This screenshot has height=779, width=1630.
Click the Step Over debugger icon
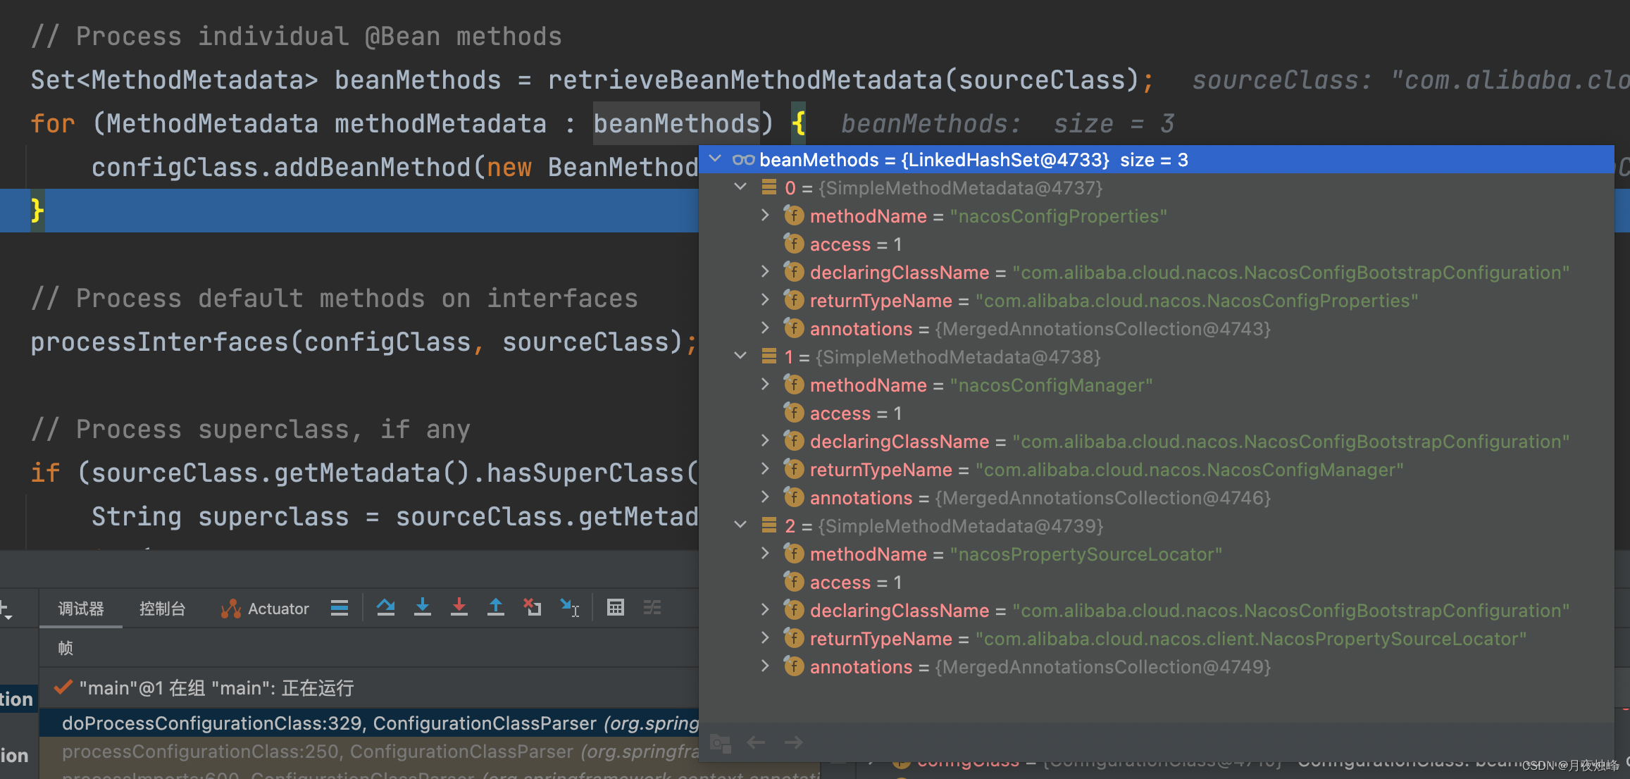(385, 607)
